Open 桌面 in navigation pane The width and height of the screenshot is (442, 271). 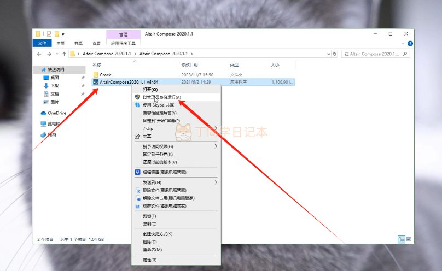point(55,78)
